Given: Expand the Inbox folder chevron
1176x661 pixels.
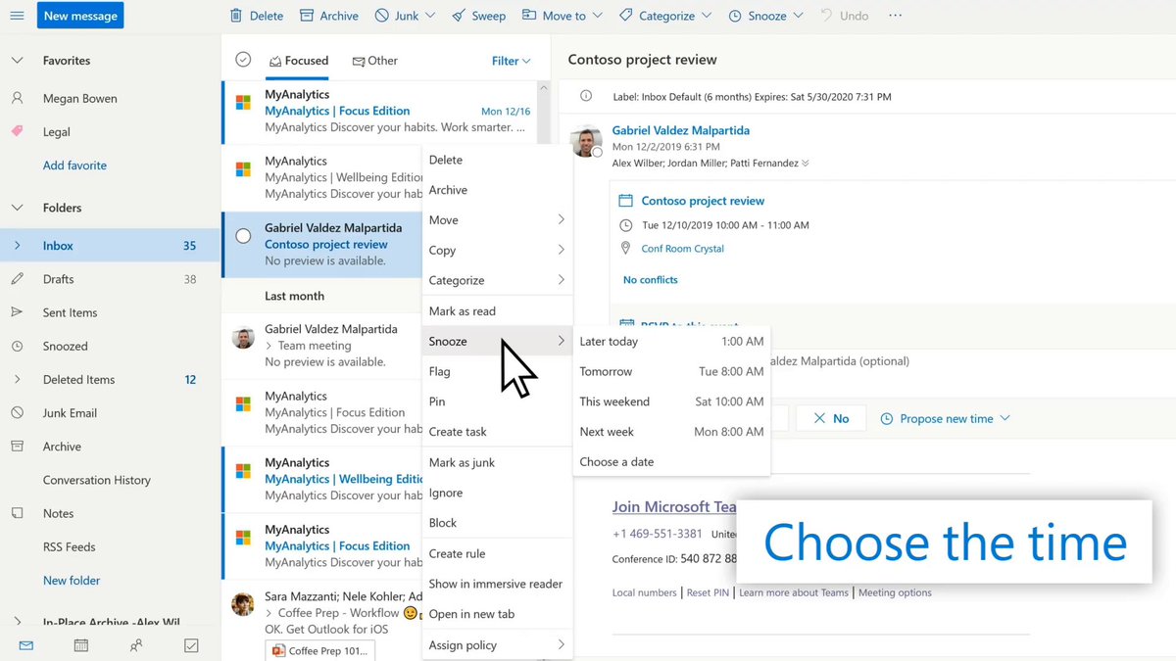Looking at the screenshot, I should (17, 246).
